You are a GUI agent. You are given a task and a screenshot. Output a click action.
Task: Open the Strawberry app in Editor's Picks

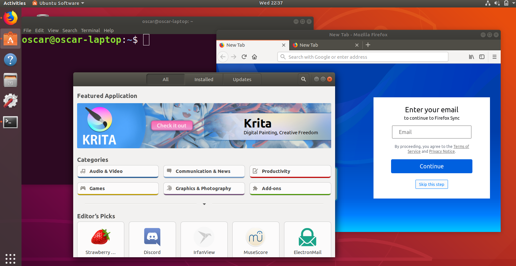(101, 239)
